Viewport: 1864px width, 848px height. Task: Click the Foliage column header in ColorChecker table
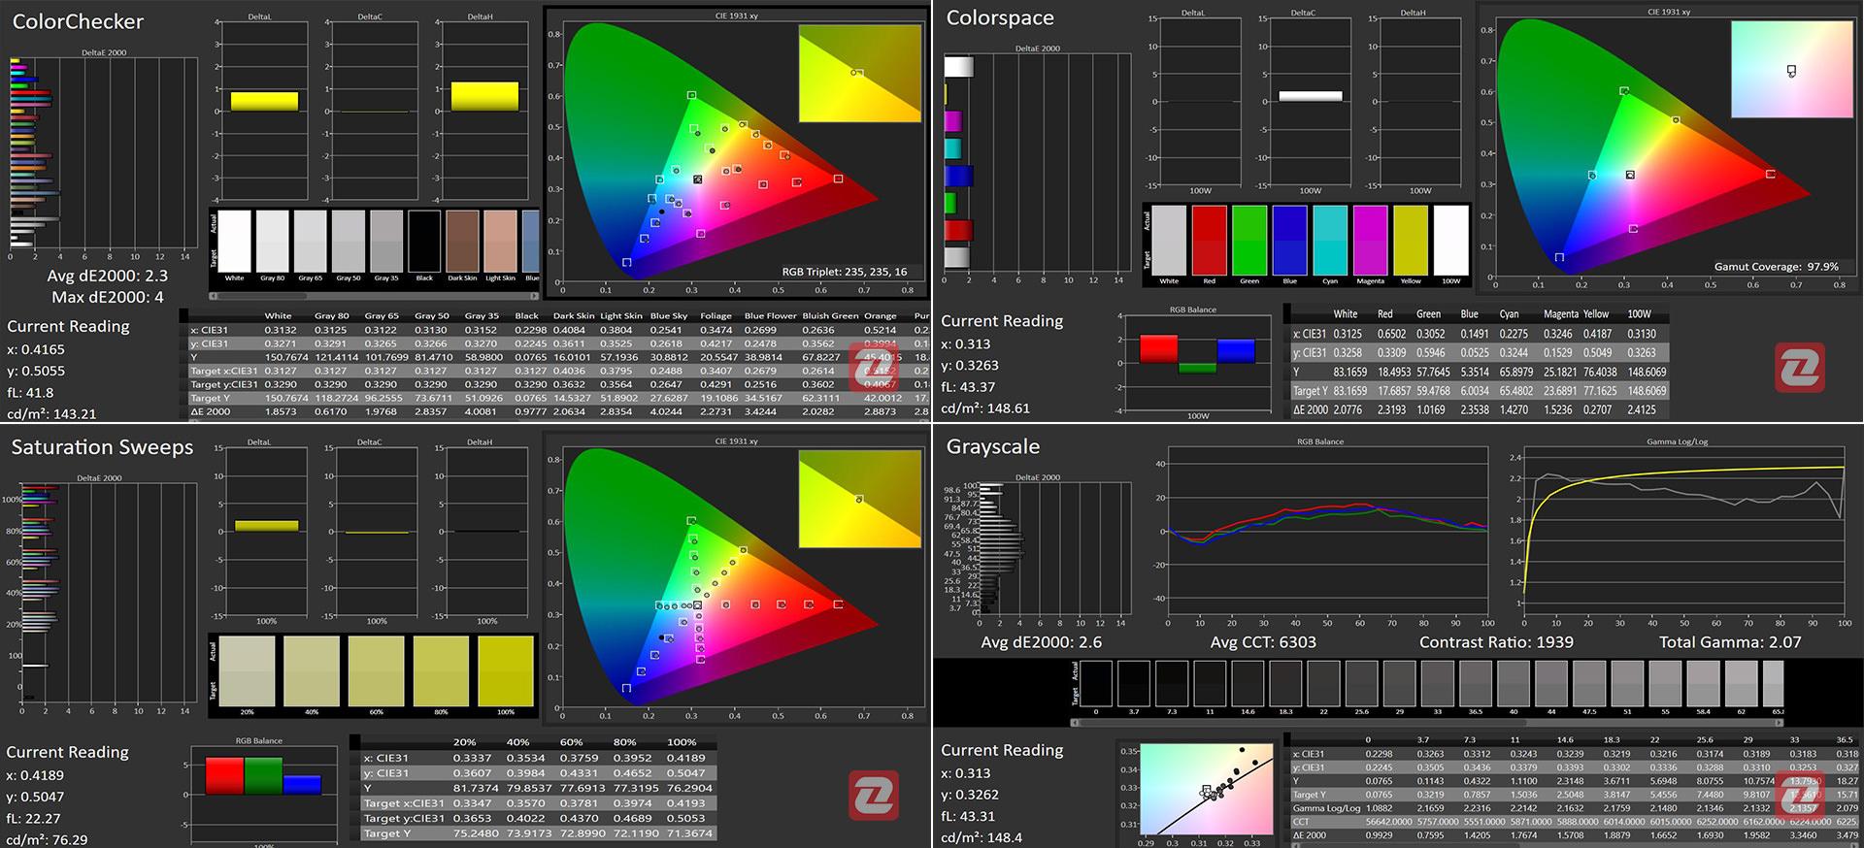tap(716, 315)
